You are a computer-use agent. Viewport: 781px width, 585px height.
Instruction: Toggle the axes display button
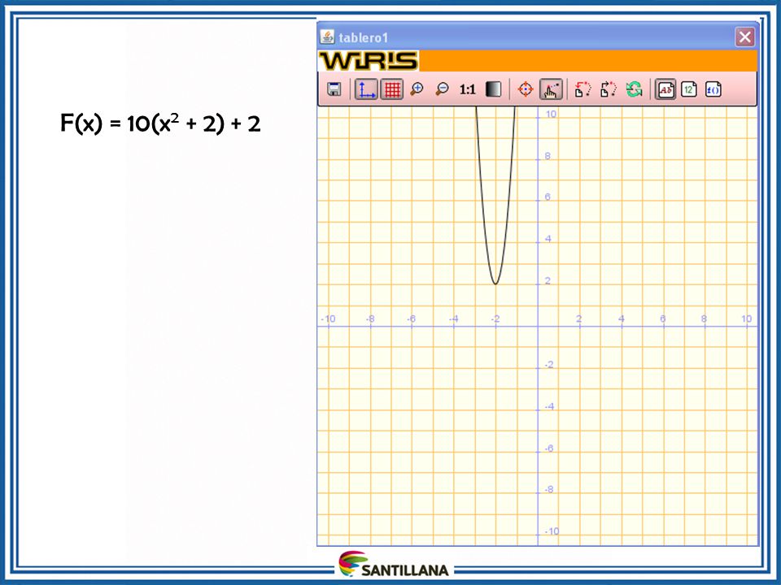[x=366, y=89]
